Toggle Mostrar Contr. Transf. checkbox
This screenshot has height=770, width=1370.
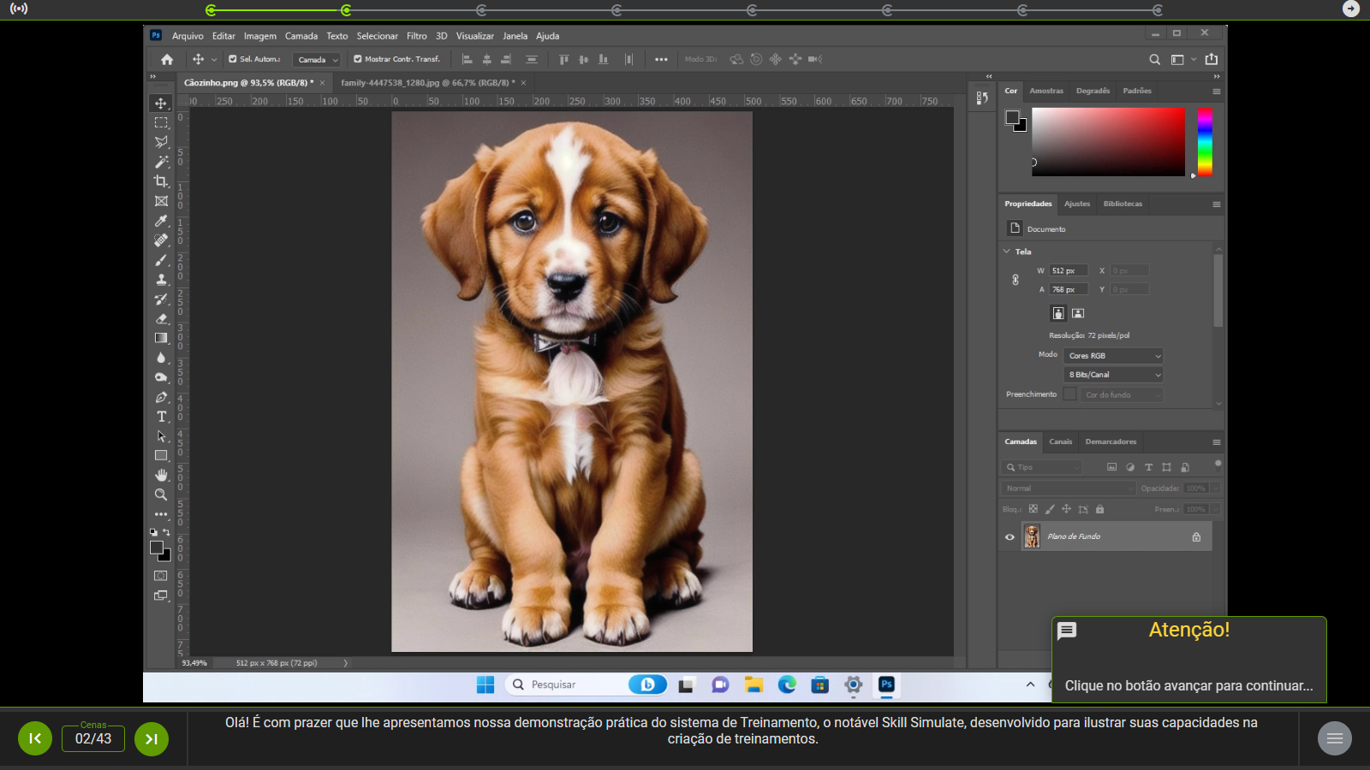coord(358,59)
